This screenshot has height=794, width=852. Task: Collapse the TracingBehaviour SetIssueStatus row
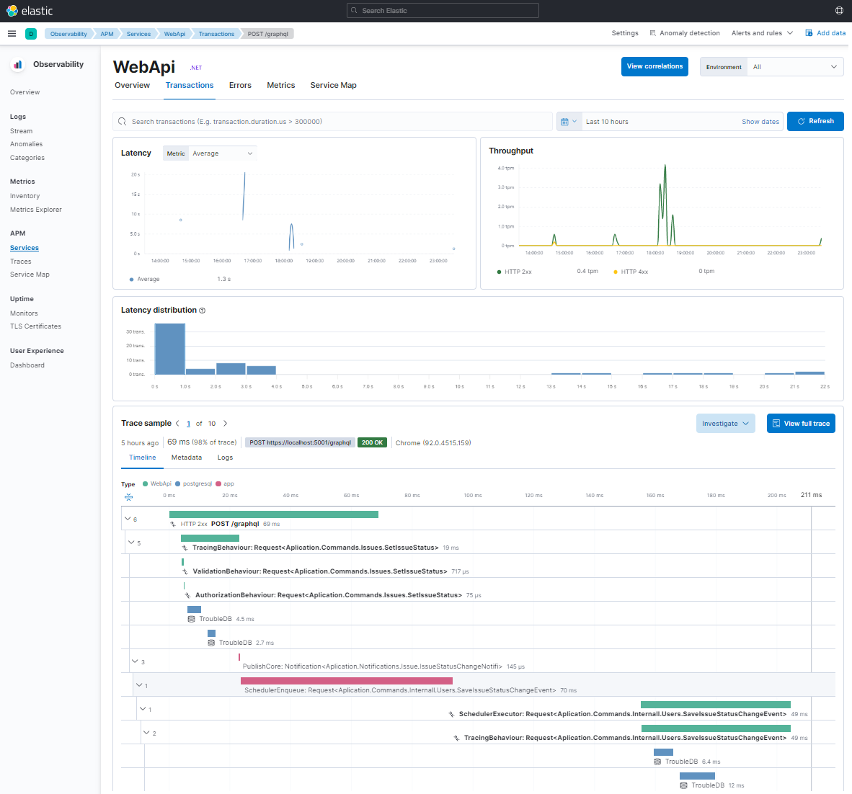[131, 543]
